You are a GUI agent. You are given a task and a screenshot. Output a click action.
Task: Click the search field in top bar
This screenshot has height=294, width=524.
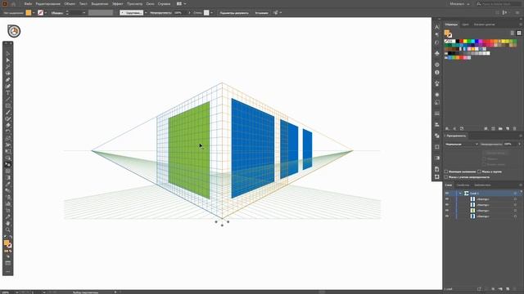click(x=498, y=3)
